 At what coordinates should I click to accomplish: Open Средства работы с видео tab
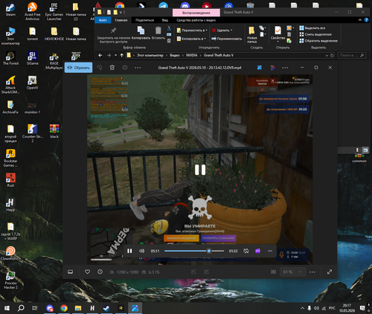coord(196,20)
